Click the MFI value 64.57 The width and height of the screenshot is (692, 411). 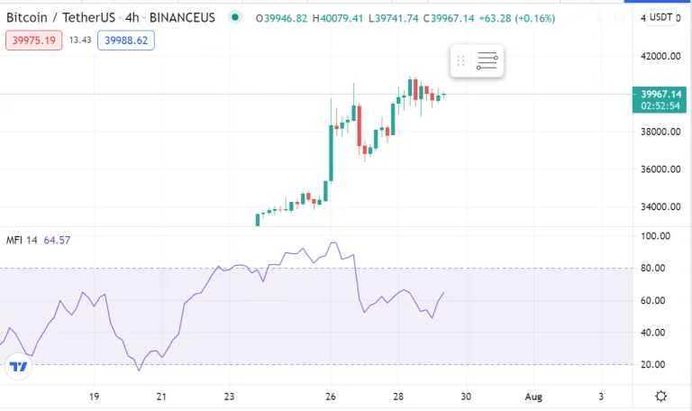(56, 240)
